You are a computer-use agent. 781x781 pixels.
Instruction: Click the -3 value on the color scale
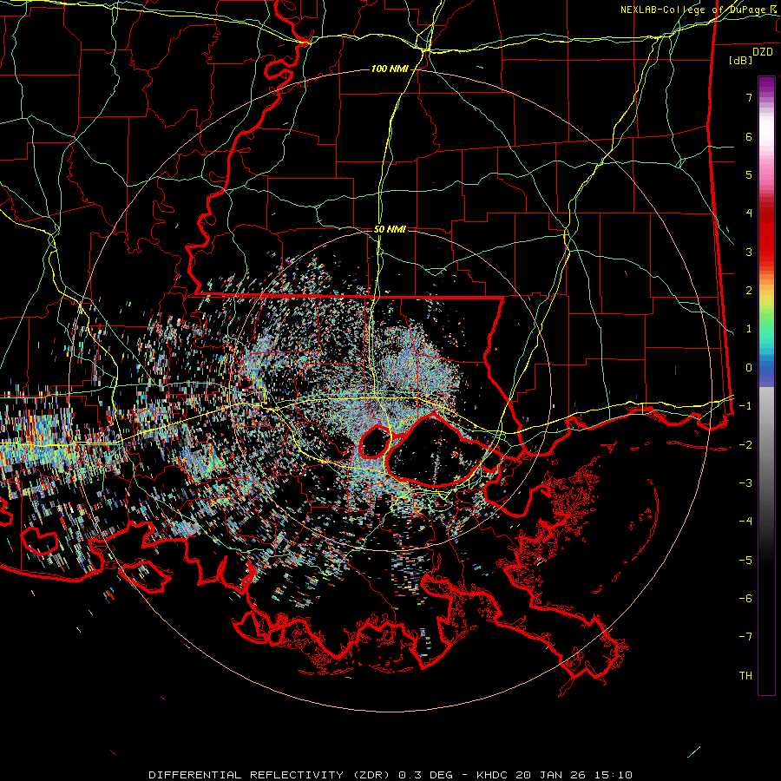pyautogui.click(x=745, y=483)
